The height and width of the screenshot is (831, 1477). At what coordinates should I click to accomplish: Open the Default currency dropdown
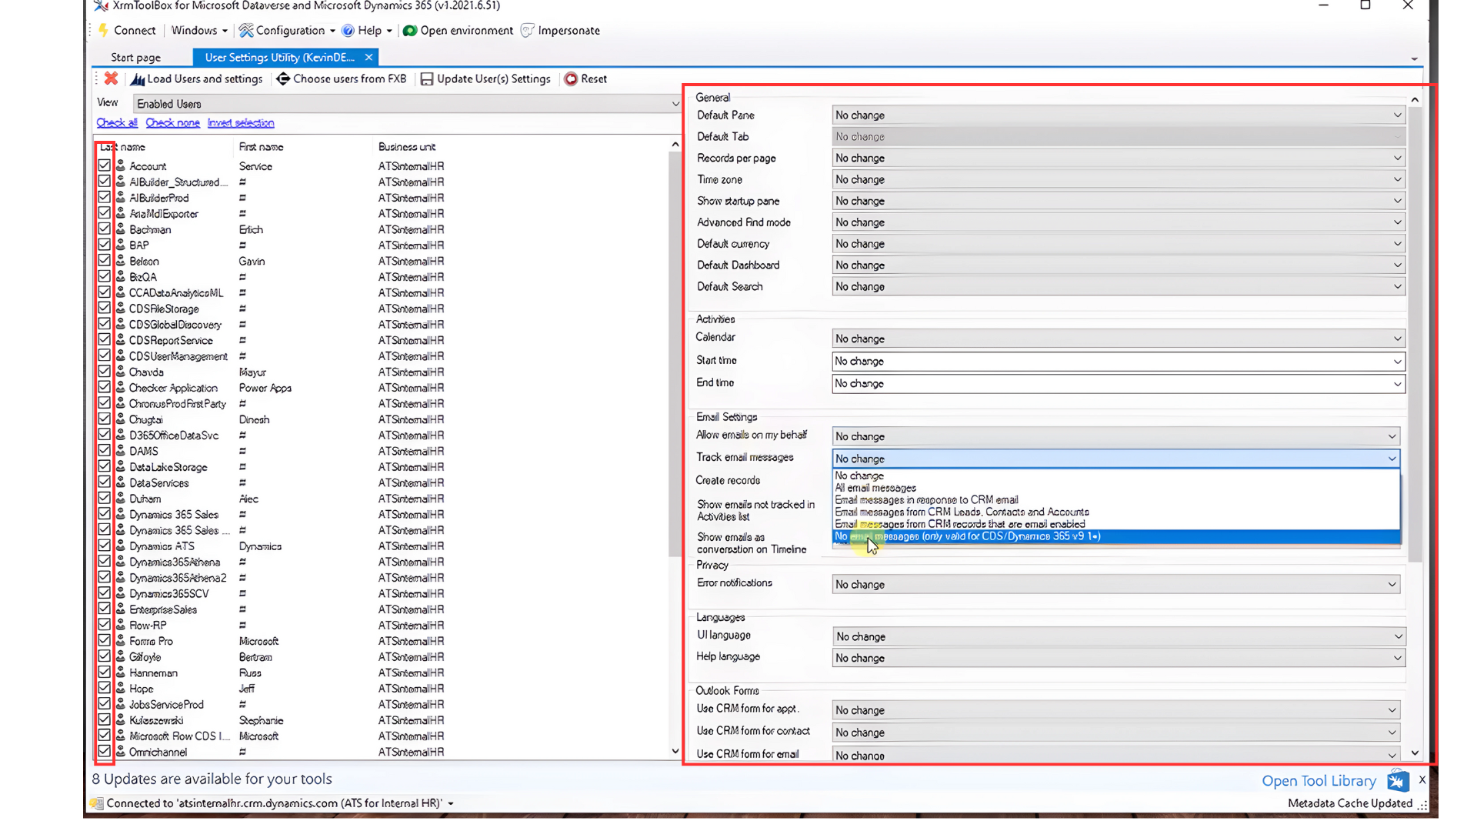coord(1119,244)
